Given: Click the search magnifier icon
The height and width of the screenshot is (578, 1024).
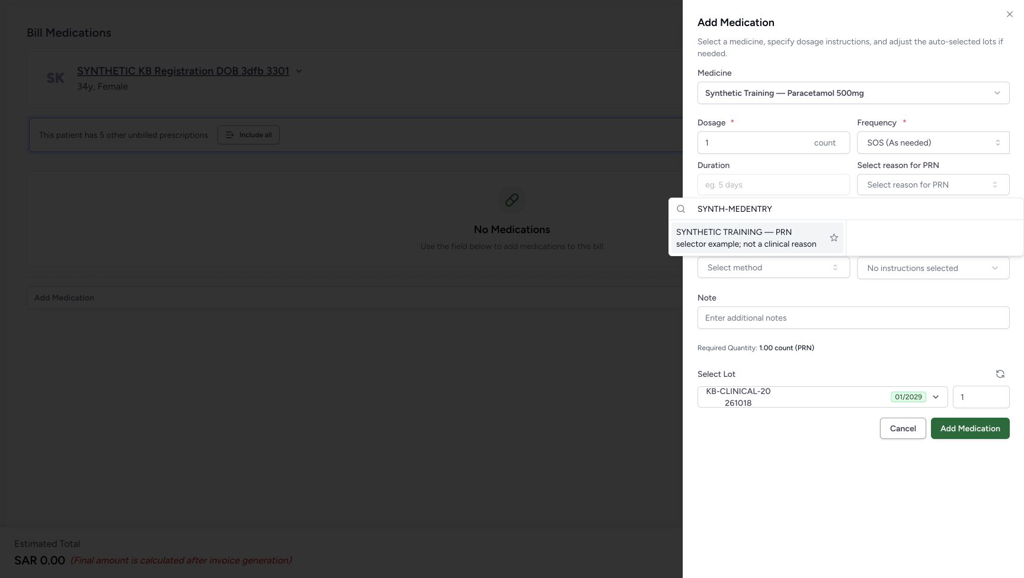Looking at the screenshot, I should [x=681, y=209].
